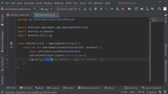
Task: Close the activity_main.xml tab
Action: click(x=31, y=15)
